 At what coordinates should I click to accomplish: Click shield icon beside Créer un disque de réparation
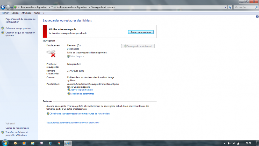3,33
